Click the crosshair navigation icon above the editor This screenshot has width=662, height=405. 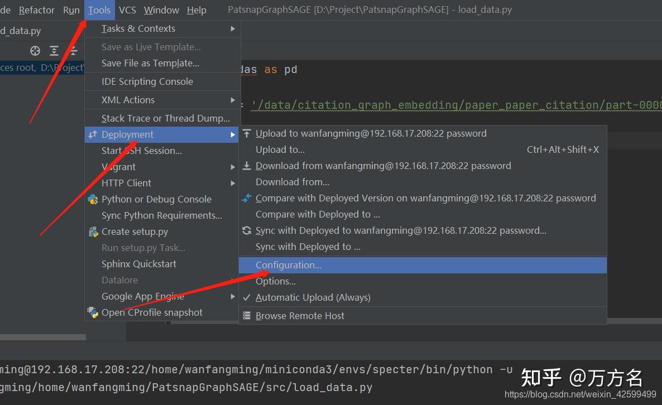[x=35, y=50]
